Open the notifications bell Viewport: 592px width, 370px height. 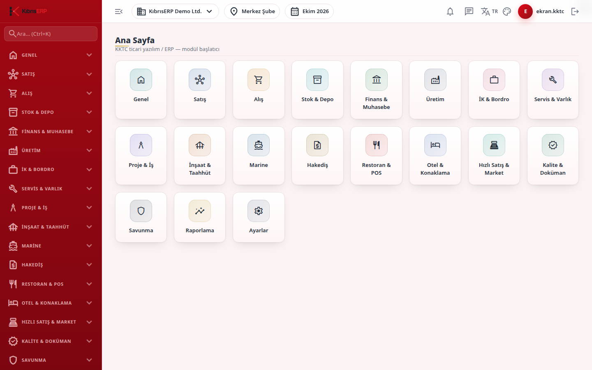click(x=450, y=12)
